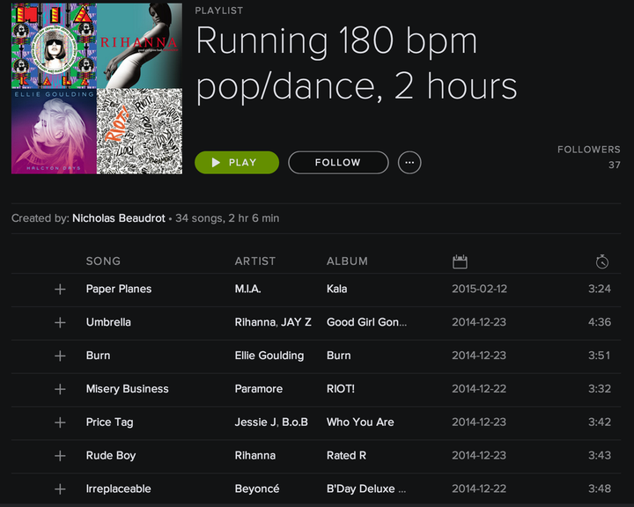Open the album RIOT!

pos(341,389)
